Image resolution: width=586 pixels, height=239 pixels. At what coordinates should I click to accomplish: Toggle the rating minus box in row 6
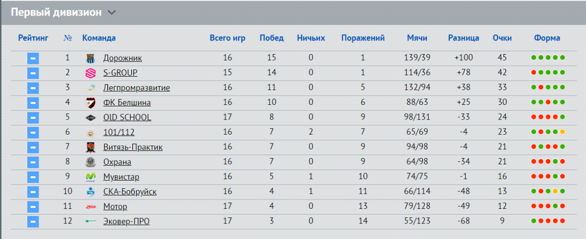click(33, 132)
